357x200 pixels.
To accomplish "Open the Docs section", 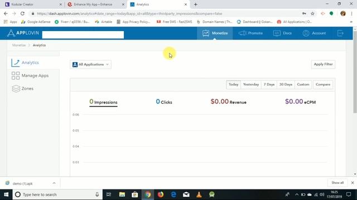I will 282,33.
